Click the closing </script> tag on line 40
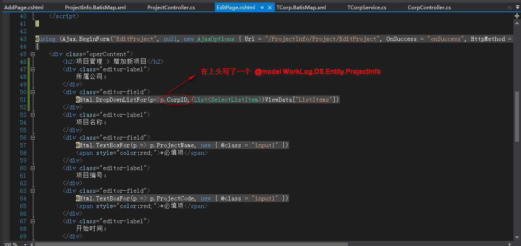Screen dimensions: 521x246 (x=64, y=16)
